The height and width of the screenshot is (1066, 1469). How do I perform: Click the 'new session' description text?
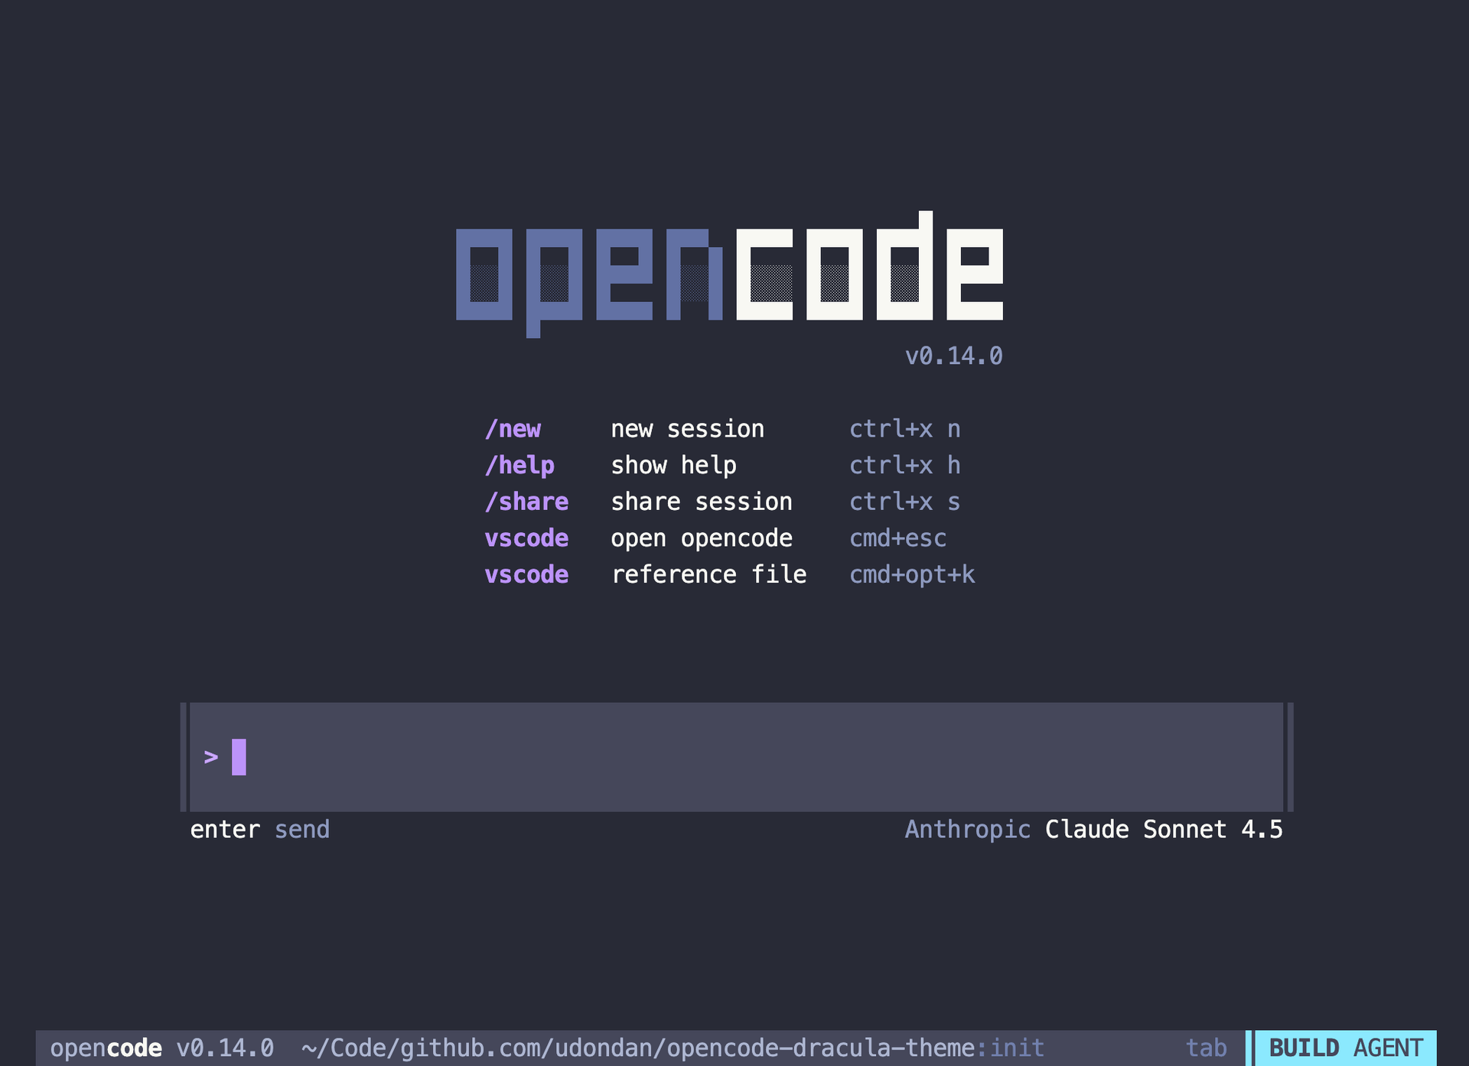click(x=687, y=429)
